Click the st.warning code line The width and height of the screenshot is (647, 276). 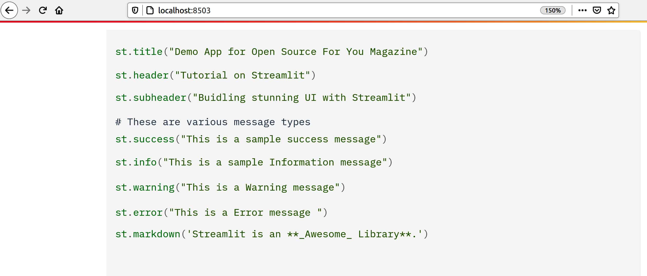pyautogui.click(x=230, y=188)
